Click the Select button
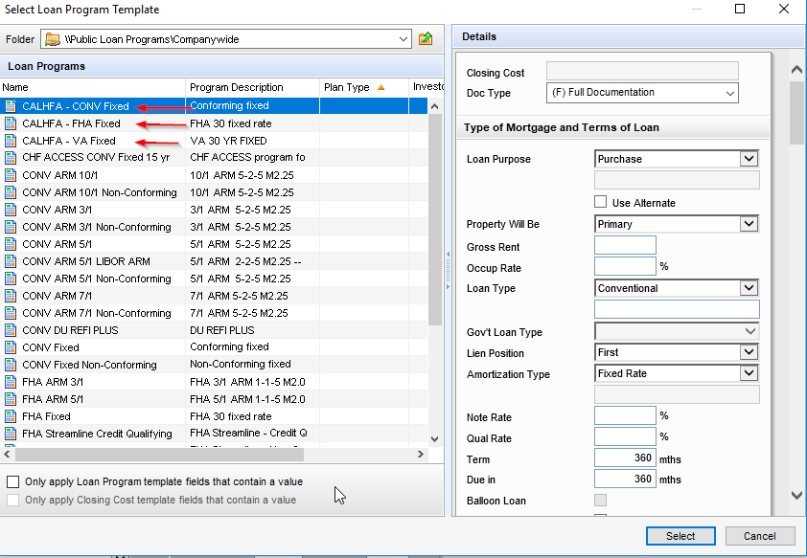The width and height of the screenshot is (807, 558). point(680,536)
